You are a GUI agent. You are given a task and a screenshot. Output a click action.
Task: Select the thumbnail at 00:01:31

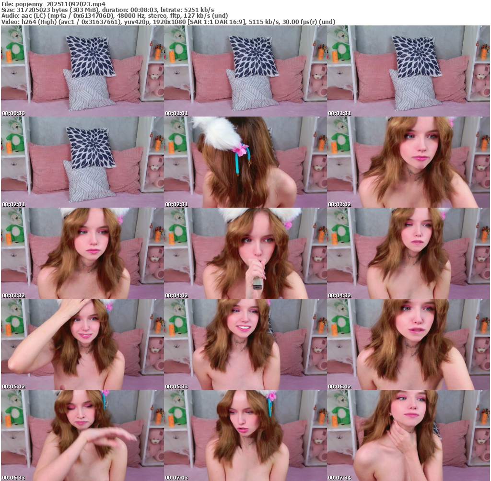[x=408, y=71]
